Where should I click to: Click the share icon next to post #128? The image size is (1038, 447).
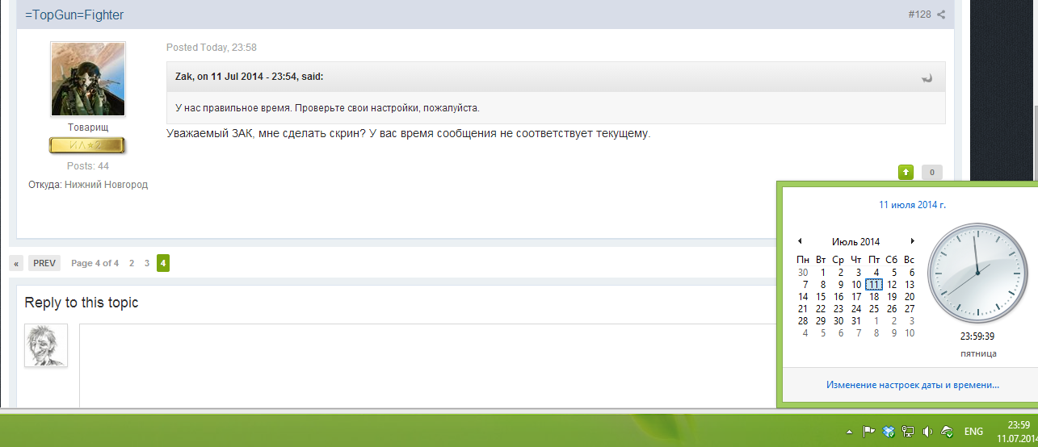[941, 15]
